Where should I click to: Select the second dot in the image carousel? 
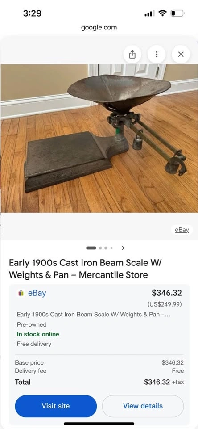point(100,248)
